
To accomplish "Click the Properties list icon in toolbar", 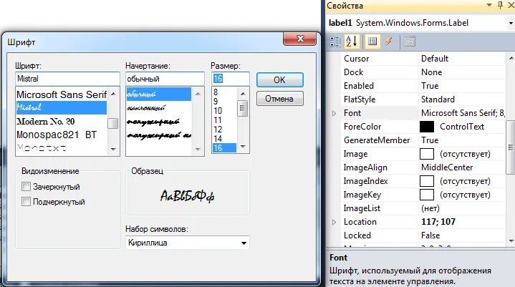I will [372, 42].
